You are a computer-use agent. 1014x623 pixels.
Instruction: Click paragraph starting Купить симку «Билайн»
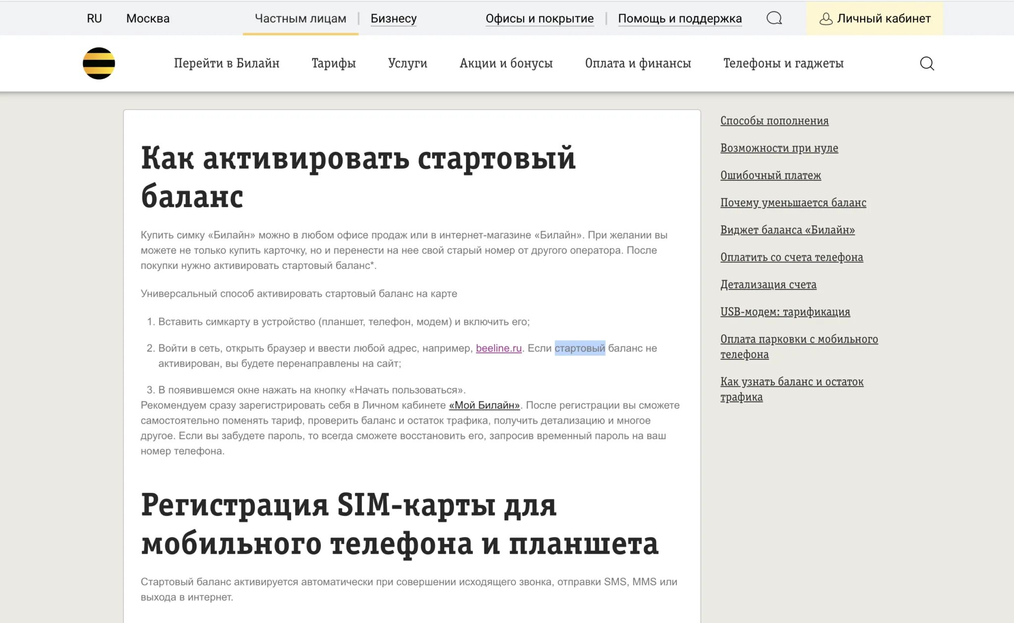coord(404,250)
